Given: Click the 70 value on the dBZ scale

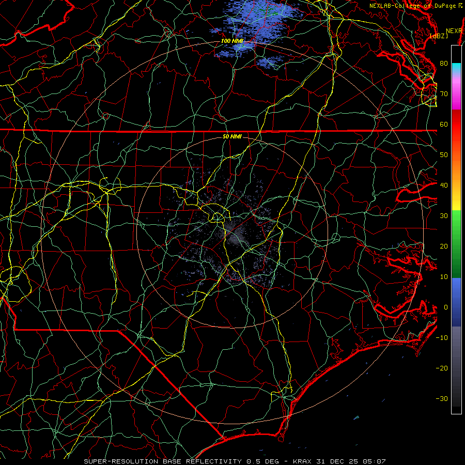Looking at the screenshot, I should 444,94.
